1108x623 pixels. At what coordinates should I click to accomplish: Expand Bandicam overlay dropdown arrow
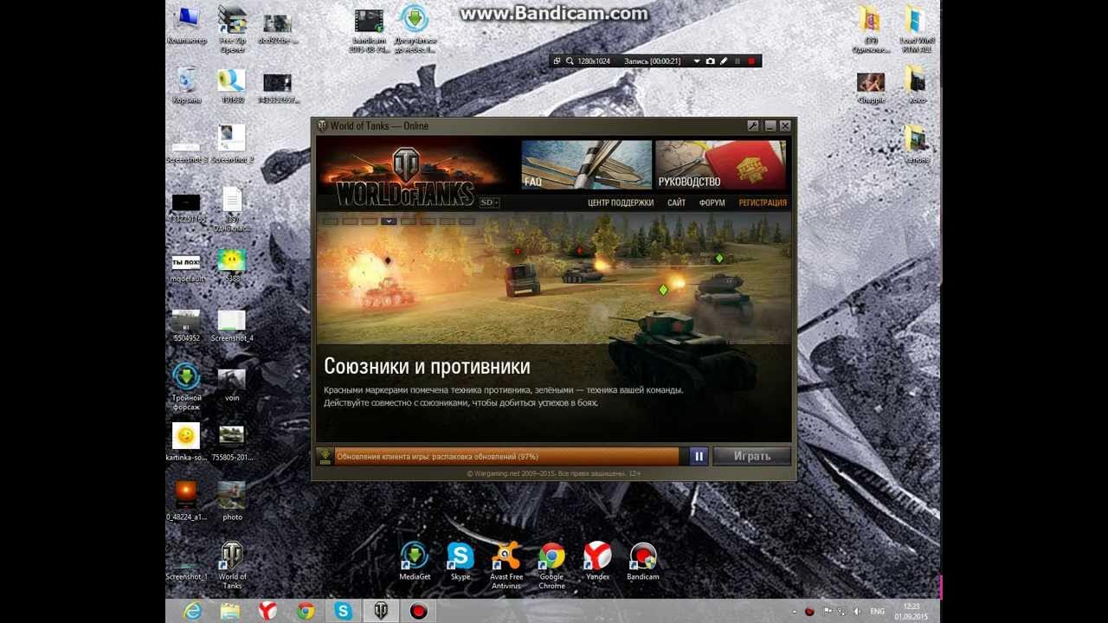[696, 61]
